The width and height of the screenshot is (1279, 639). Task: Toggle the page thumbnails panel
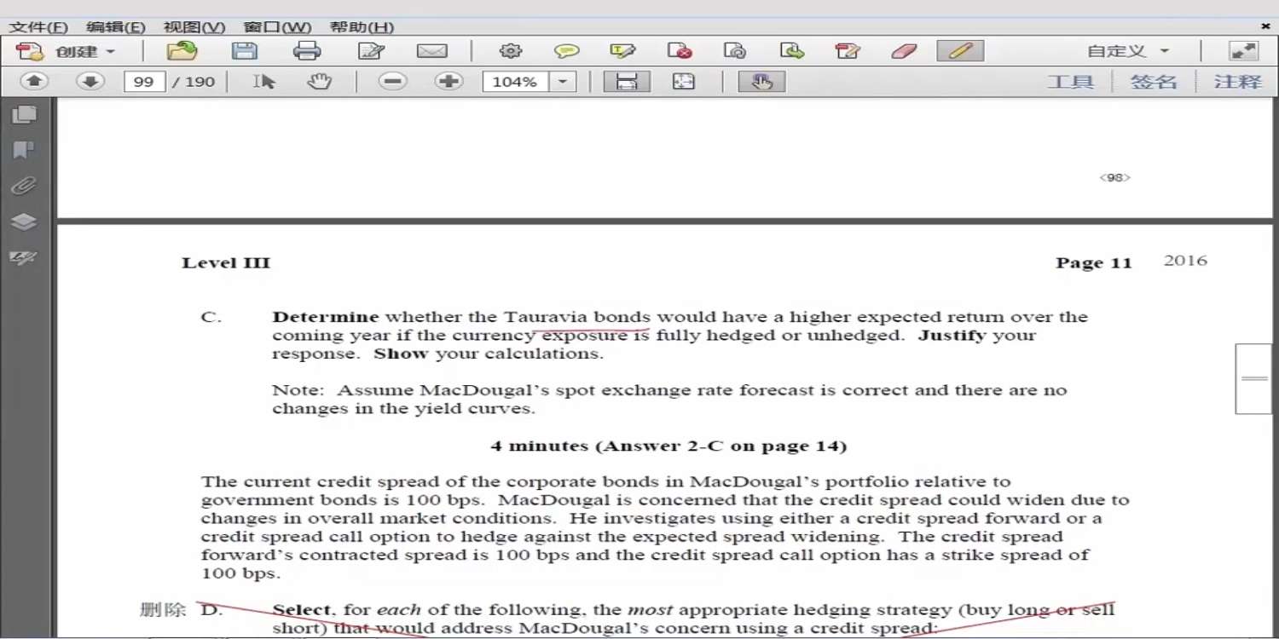(x=23, y=114)
